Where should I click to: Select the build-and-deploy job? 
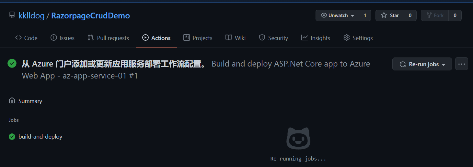click(40, 137)
